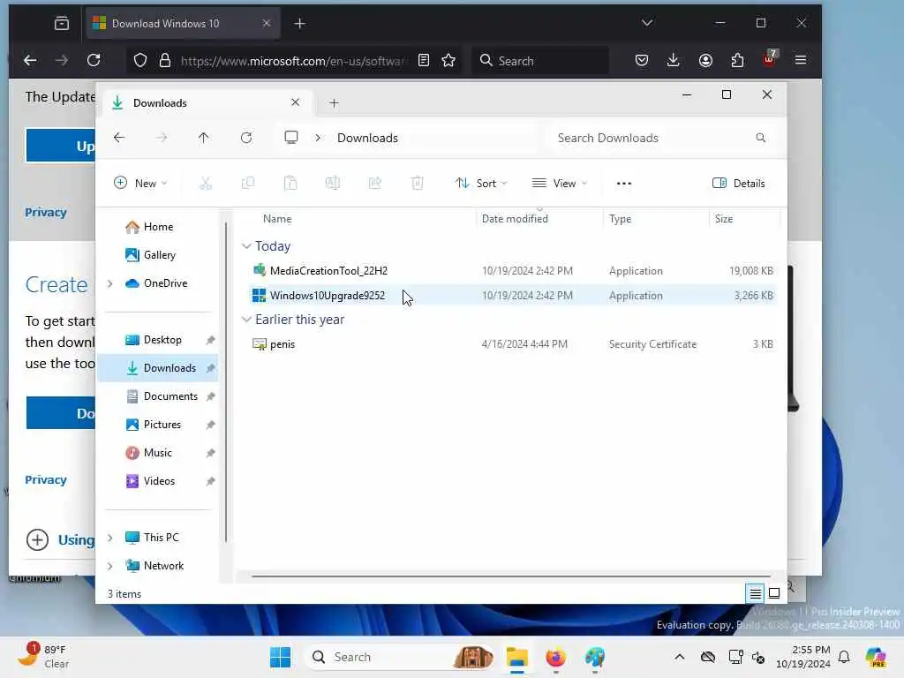Screen dimensions: 904x678
Task: Go back in File Explorer
Action: point(119,138)
